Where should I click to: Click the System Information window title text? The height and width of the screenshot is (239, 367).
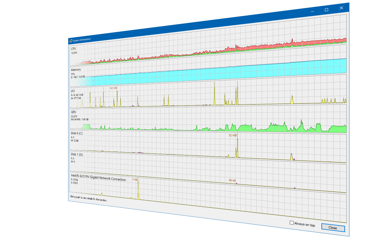[x=82, y=40]
